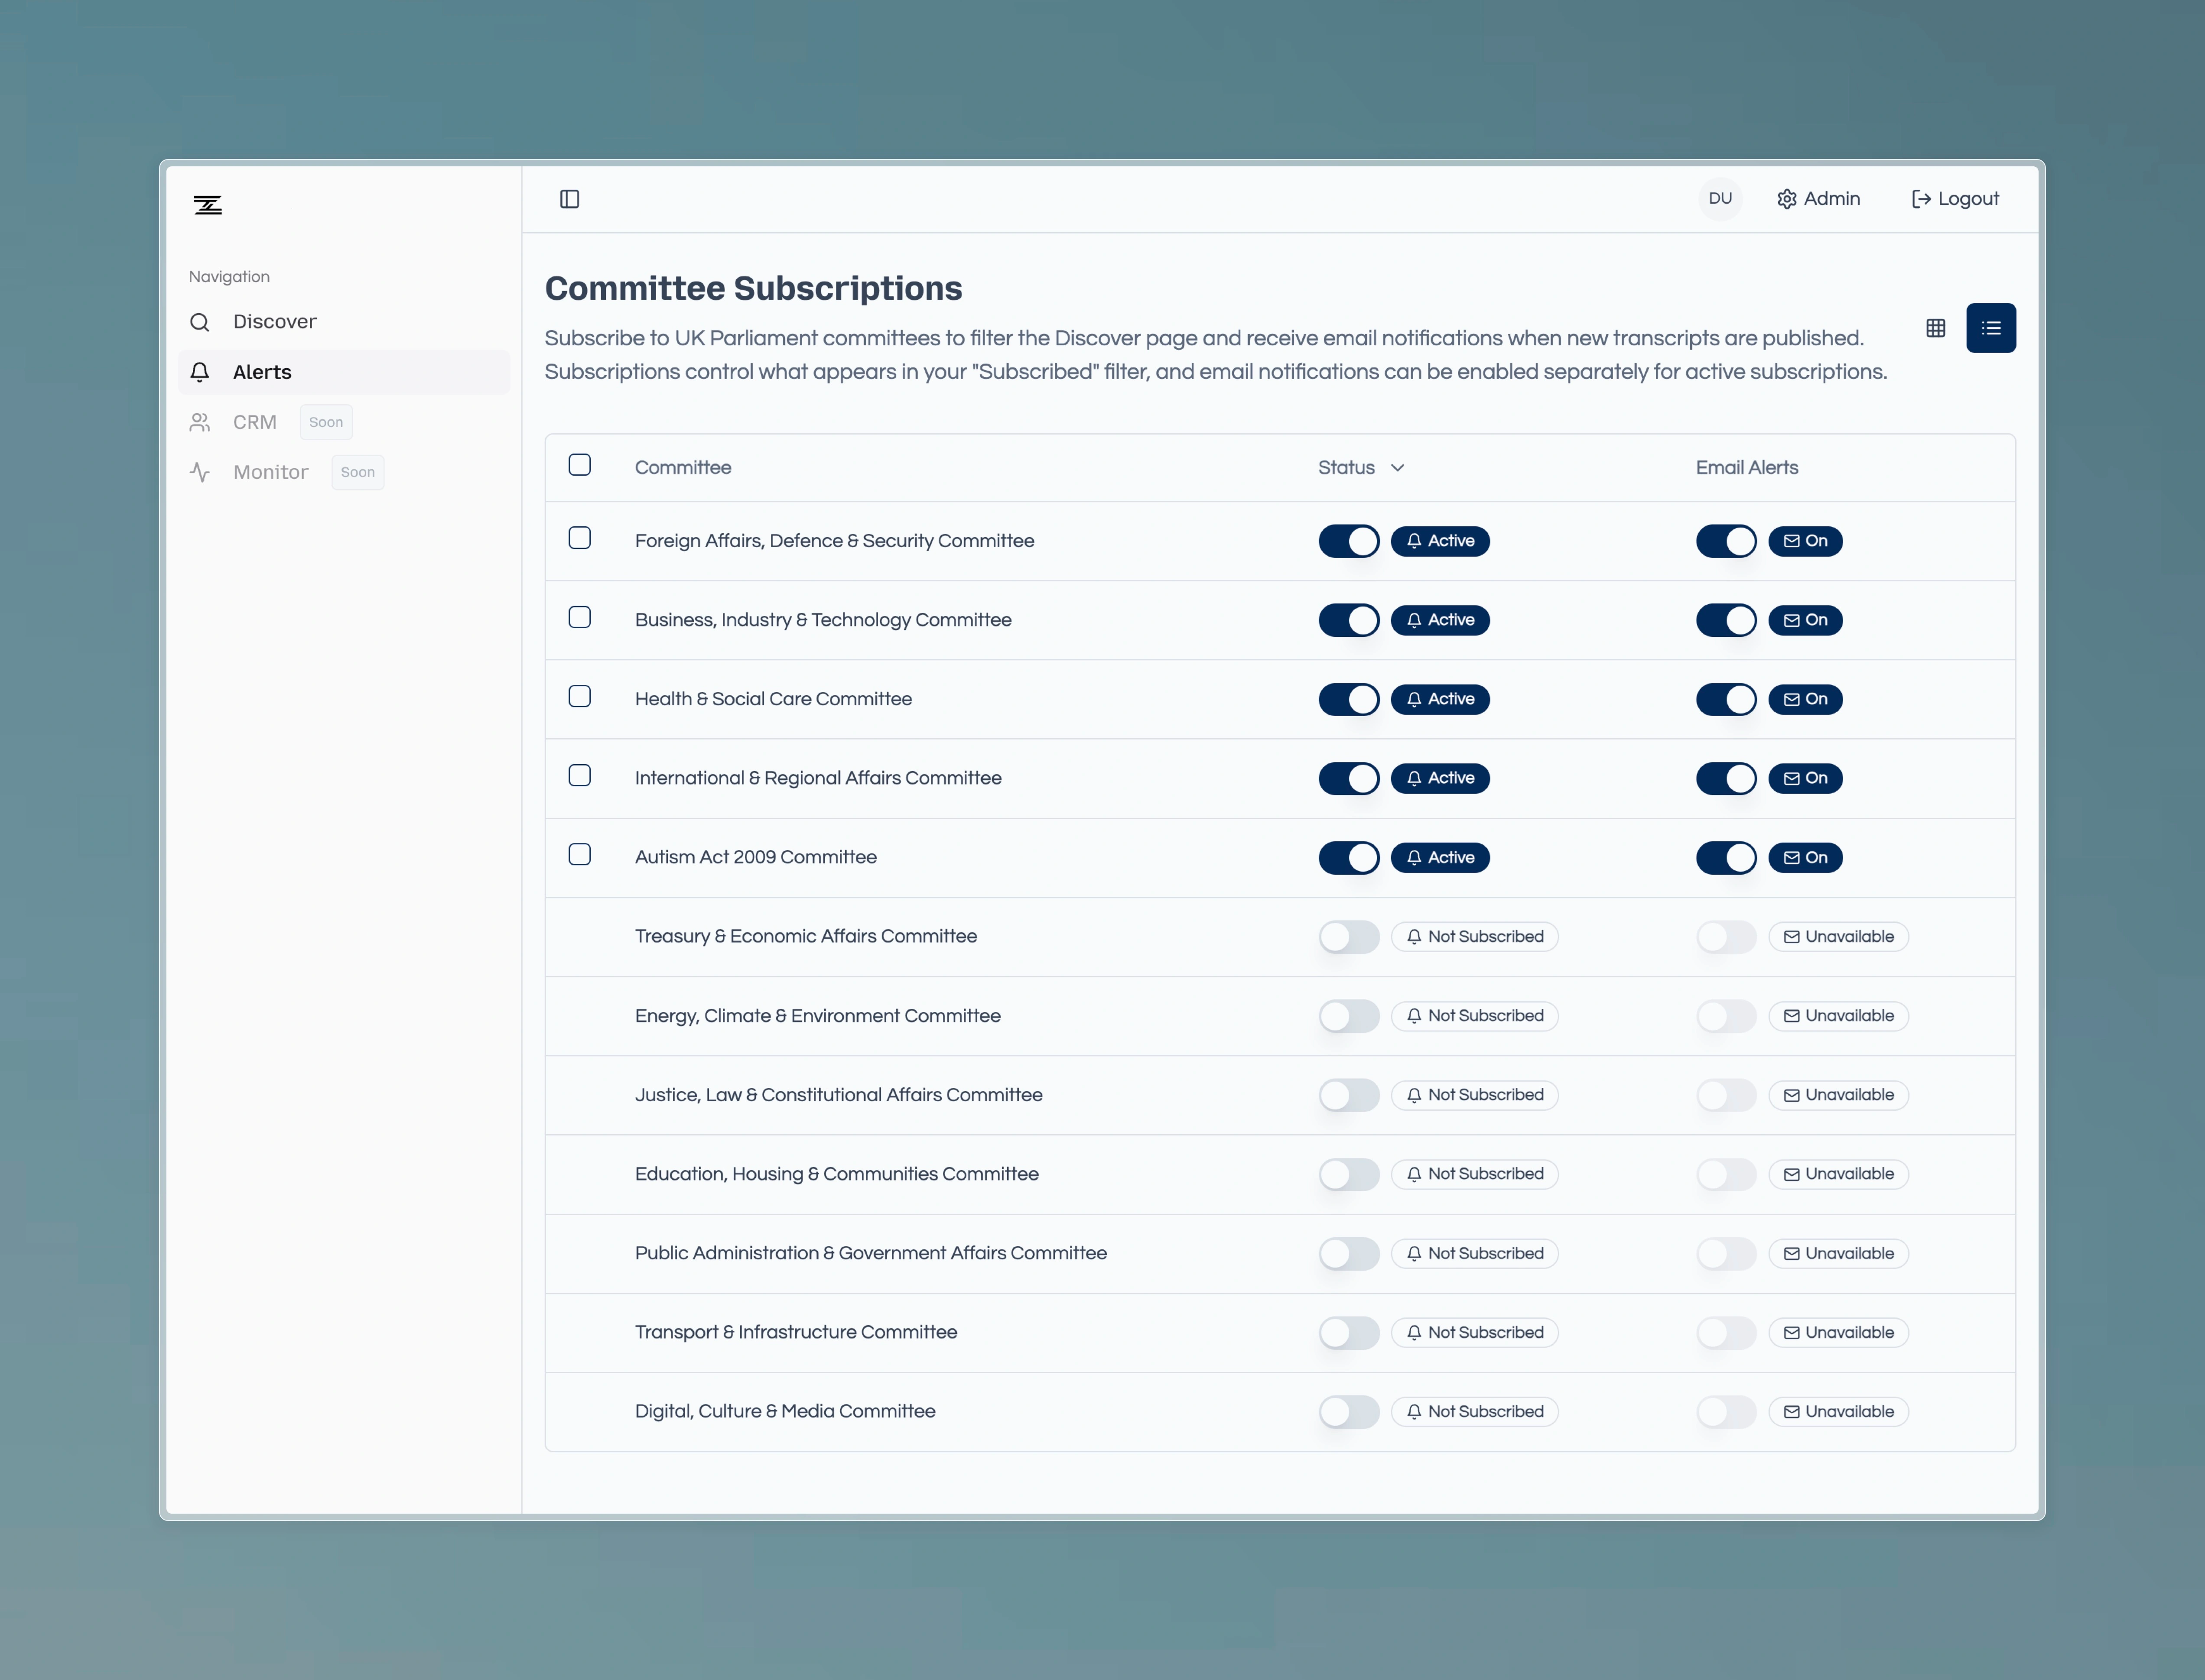
Task: Check the Foreign Affairs, Defence & Security row checkbox
Action: pyautogui.click(x=580, y=538)
